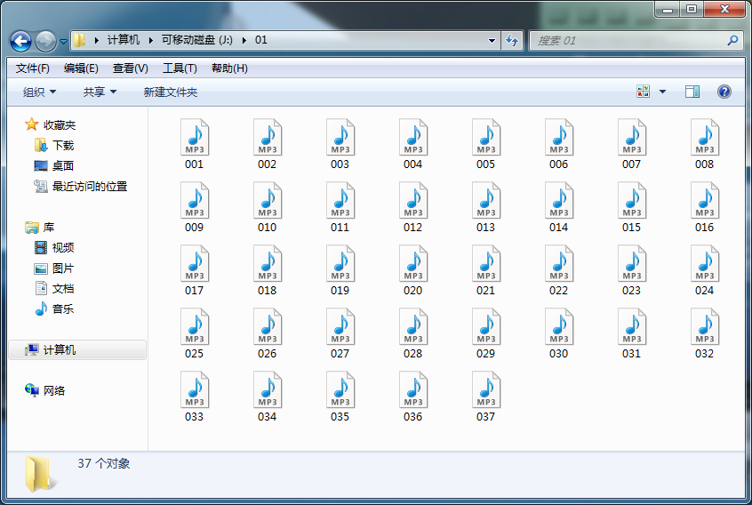Select MP3 file 029
Image resolution: width=752 pixels, height=505 pixels.
coord(486,333)
